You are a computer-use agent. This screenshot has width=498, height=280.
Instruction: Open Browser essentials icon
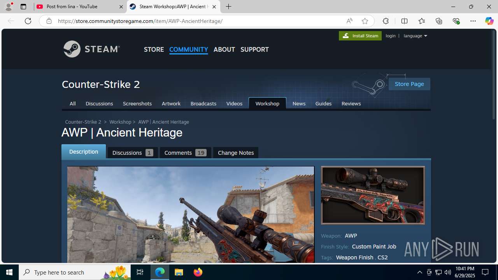point(456,21)
